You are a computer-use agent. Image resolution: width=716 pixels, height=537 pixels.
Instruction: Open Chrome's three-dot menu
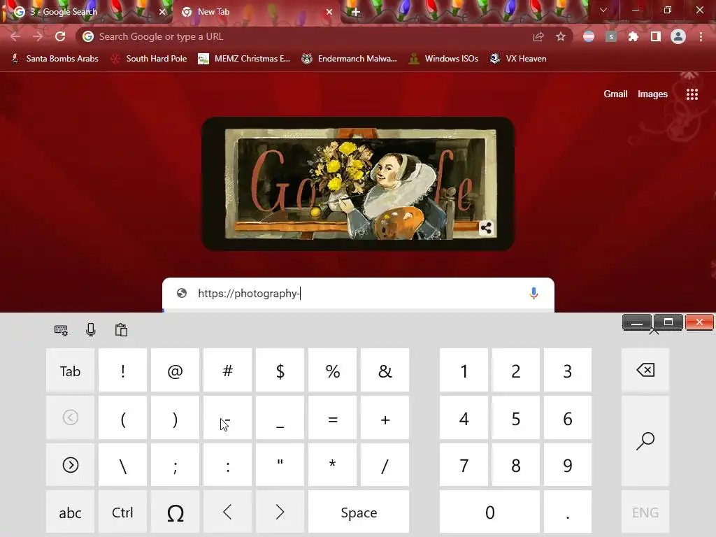(701, 36)
